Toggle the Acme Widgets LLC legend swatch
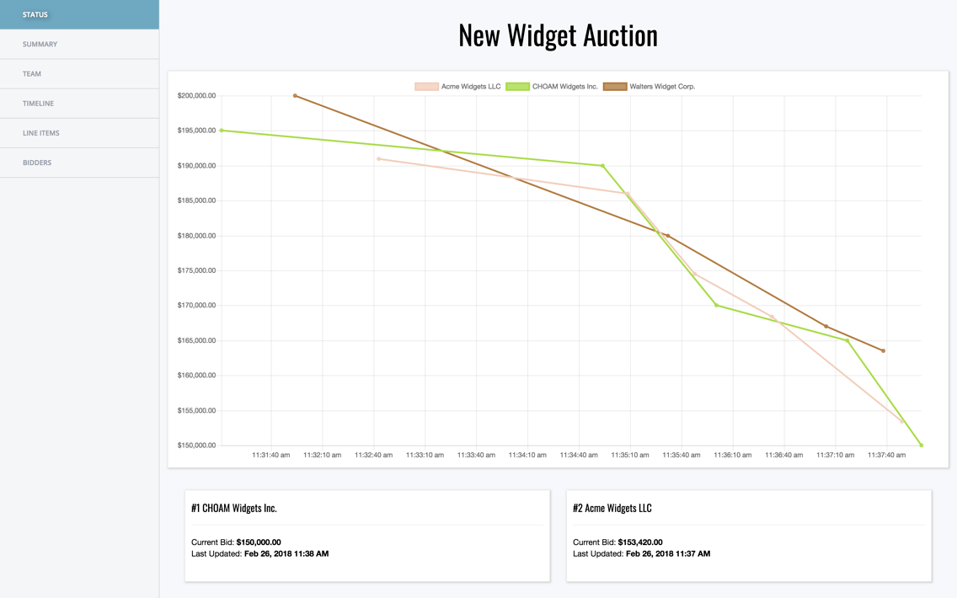Viewport: 957px width, 598px height. tap(426, 87)
